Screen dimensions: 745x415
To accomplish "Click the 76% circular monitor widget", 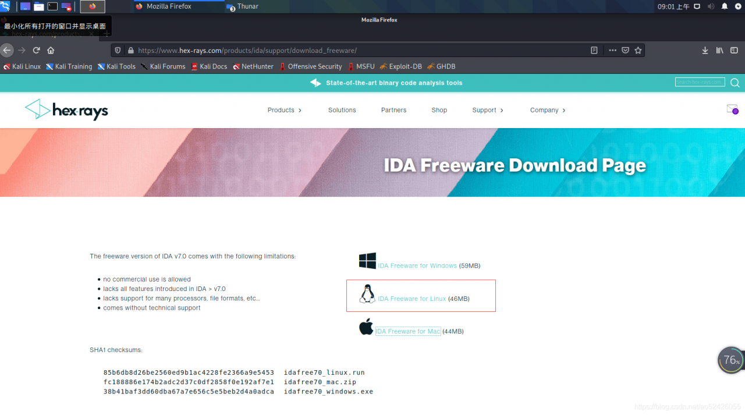I will pyautogui.click(x=730, y=360).
